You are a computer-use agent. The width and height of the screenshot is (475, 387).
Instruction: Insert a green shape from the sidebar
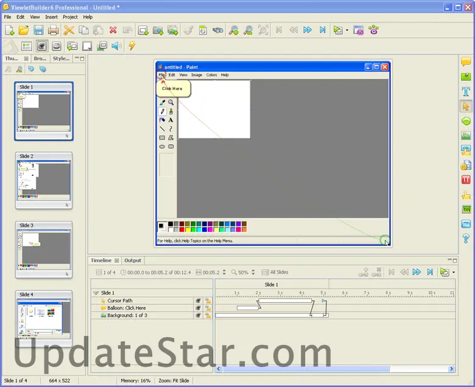pos(466,121)
